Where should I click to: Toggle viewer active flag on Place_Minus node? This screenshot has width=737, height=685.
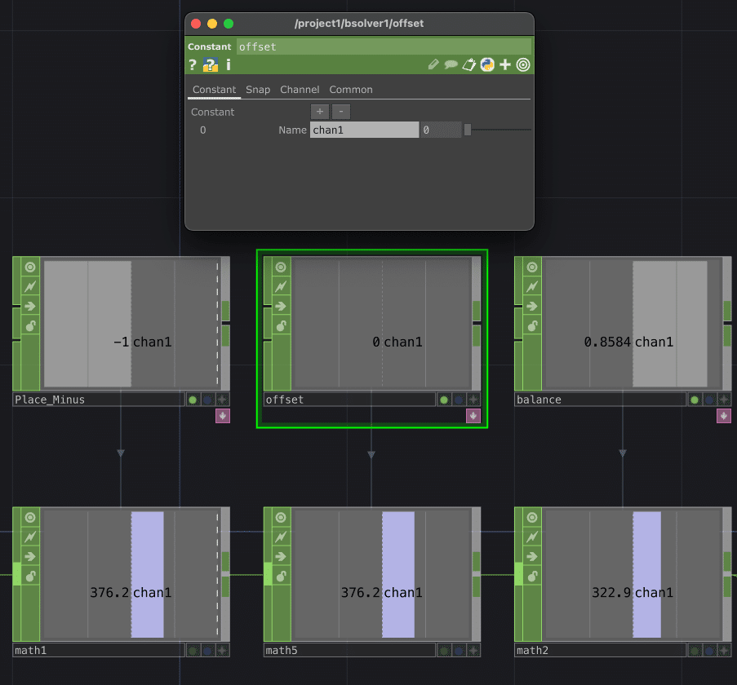(30, 267)
